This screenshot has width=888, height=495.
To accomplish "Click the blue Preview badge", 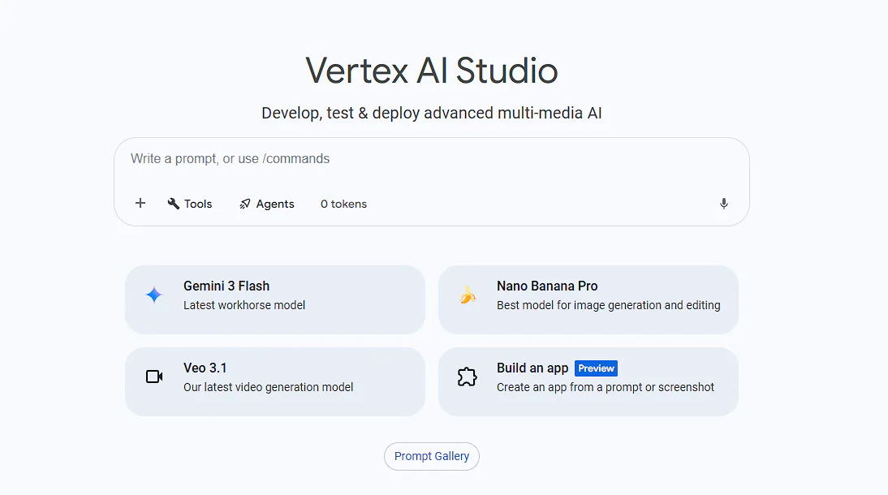I will [x=596, y=368].
